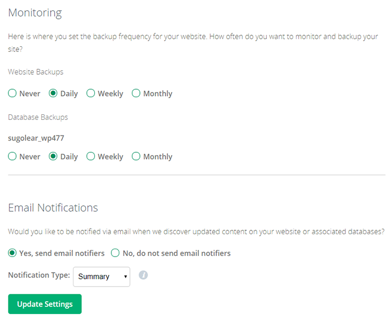
Task: Pick Monthly for Website Backups
Action: 136,94
